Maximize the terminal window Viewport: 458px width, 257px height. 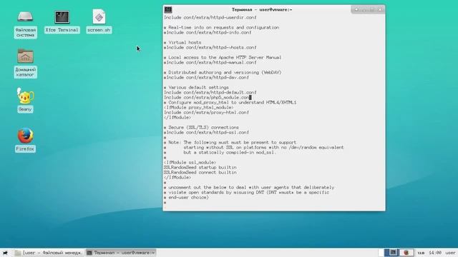coord(372,10)
